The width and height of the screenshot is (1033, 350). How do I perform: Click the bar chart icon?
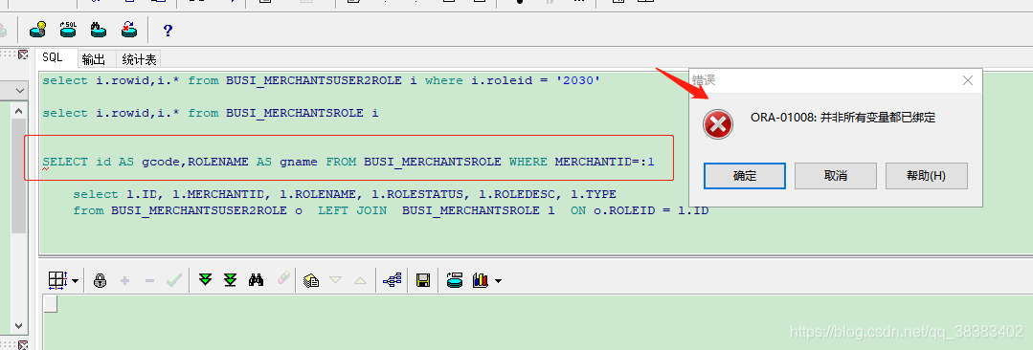pos(481,281)
